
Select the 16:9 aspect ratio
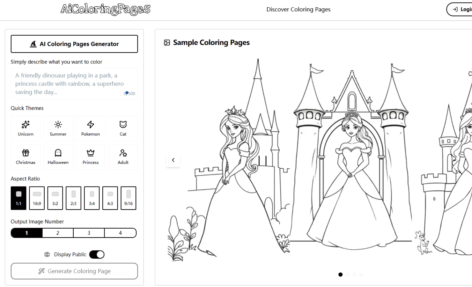37,198
